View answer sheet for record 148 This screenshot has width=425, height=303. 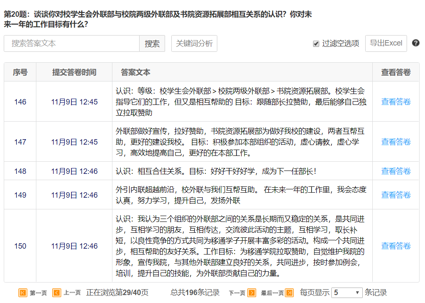tap(396, 171)
